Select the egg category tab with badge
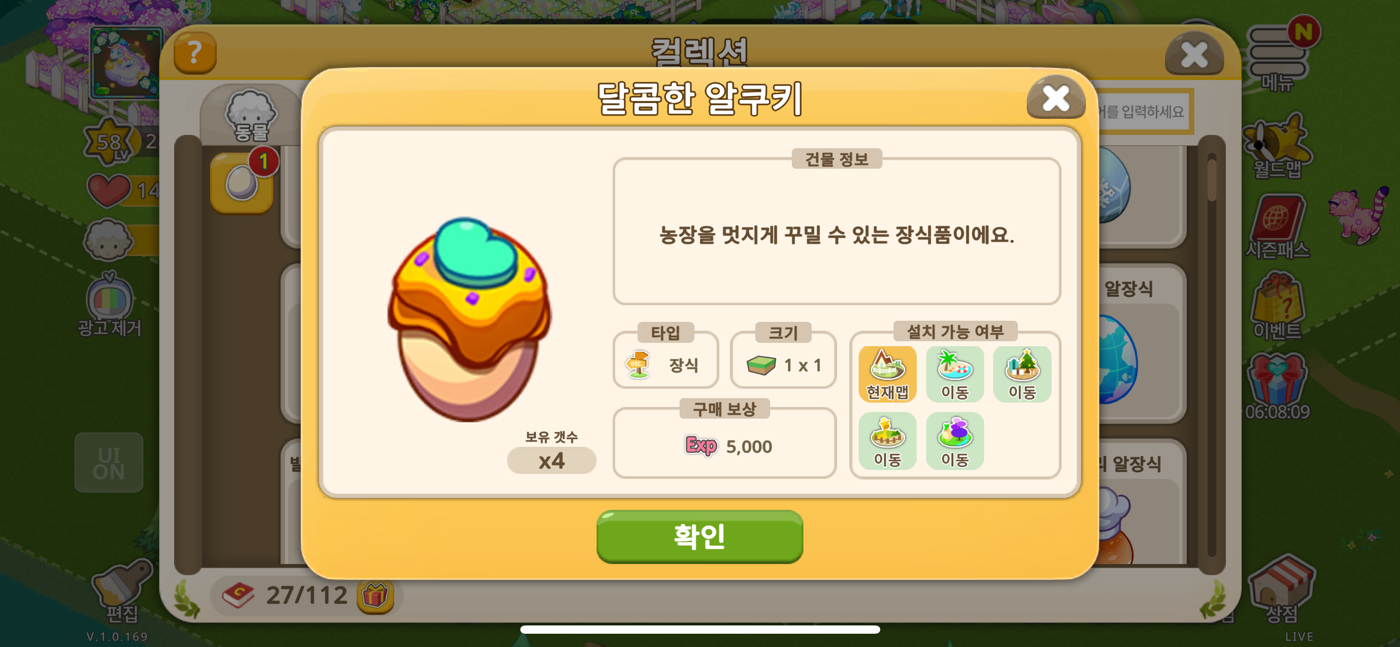1400x647 pixels. (242, 182)
